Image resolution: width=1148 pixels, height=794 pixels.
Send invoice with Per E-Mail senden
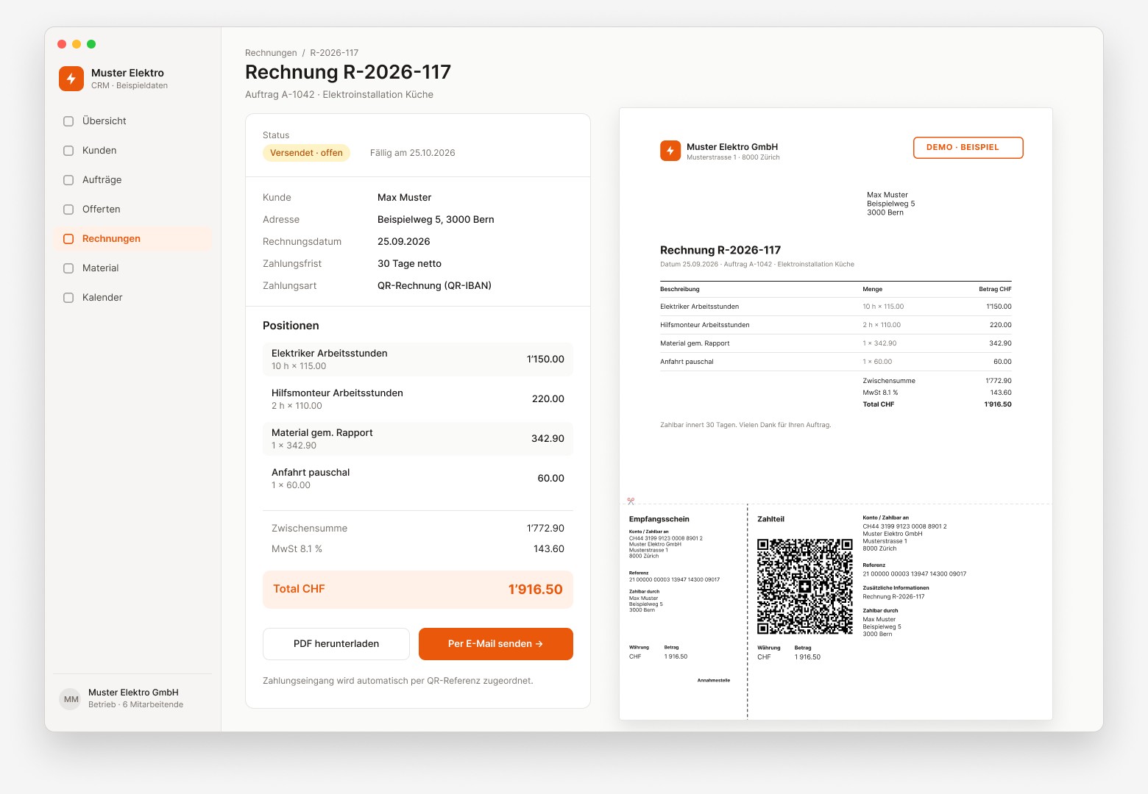pyautogui.click(x=496, y=644)
